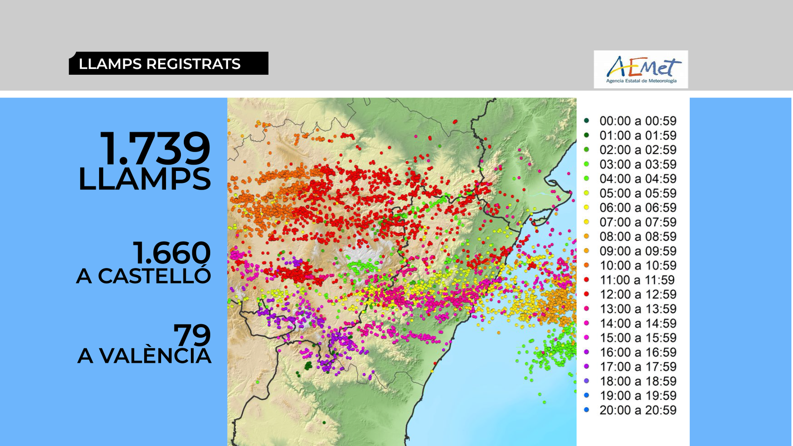The width and height of the screenshot is (793, 446).
Task: Click the 01:00 a 01:59 legend label
Action: [637, 135]
